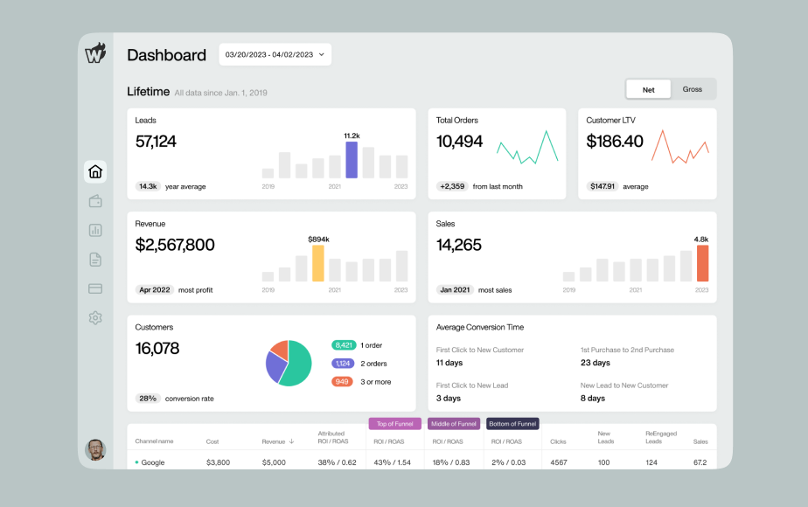Open the Home sidebar icon

click(x=95, y=171)
